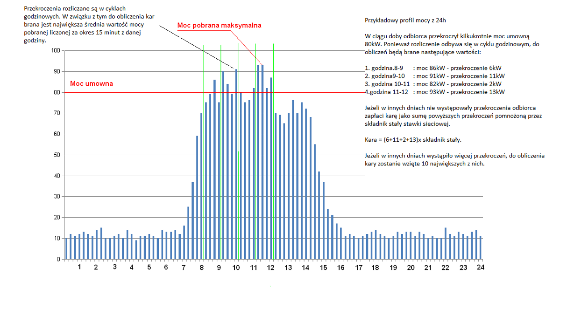This screenshot has width=567, height=309.
Task: Click the paragraph starting "Jeżeli w innych dniach wystąpiło więcej"
Action: click(x=454, y=160)
